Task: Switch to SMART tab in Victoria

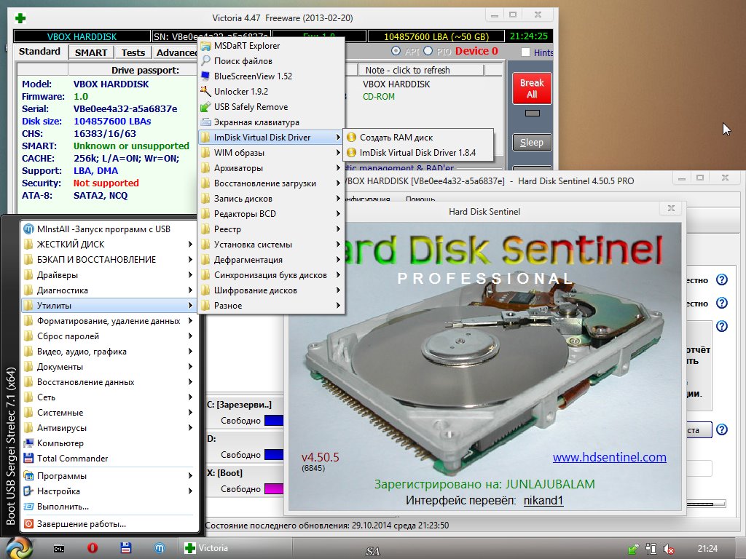Action: click(x=91, y=52)
